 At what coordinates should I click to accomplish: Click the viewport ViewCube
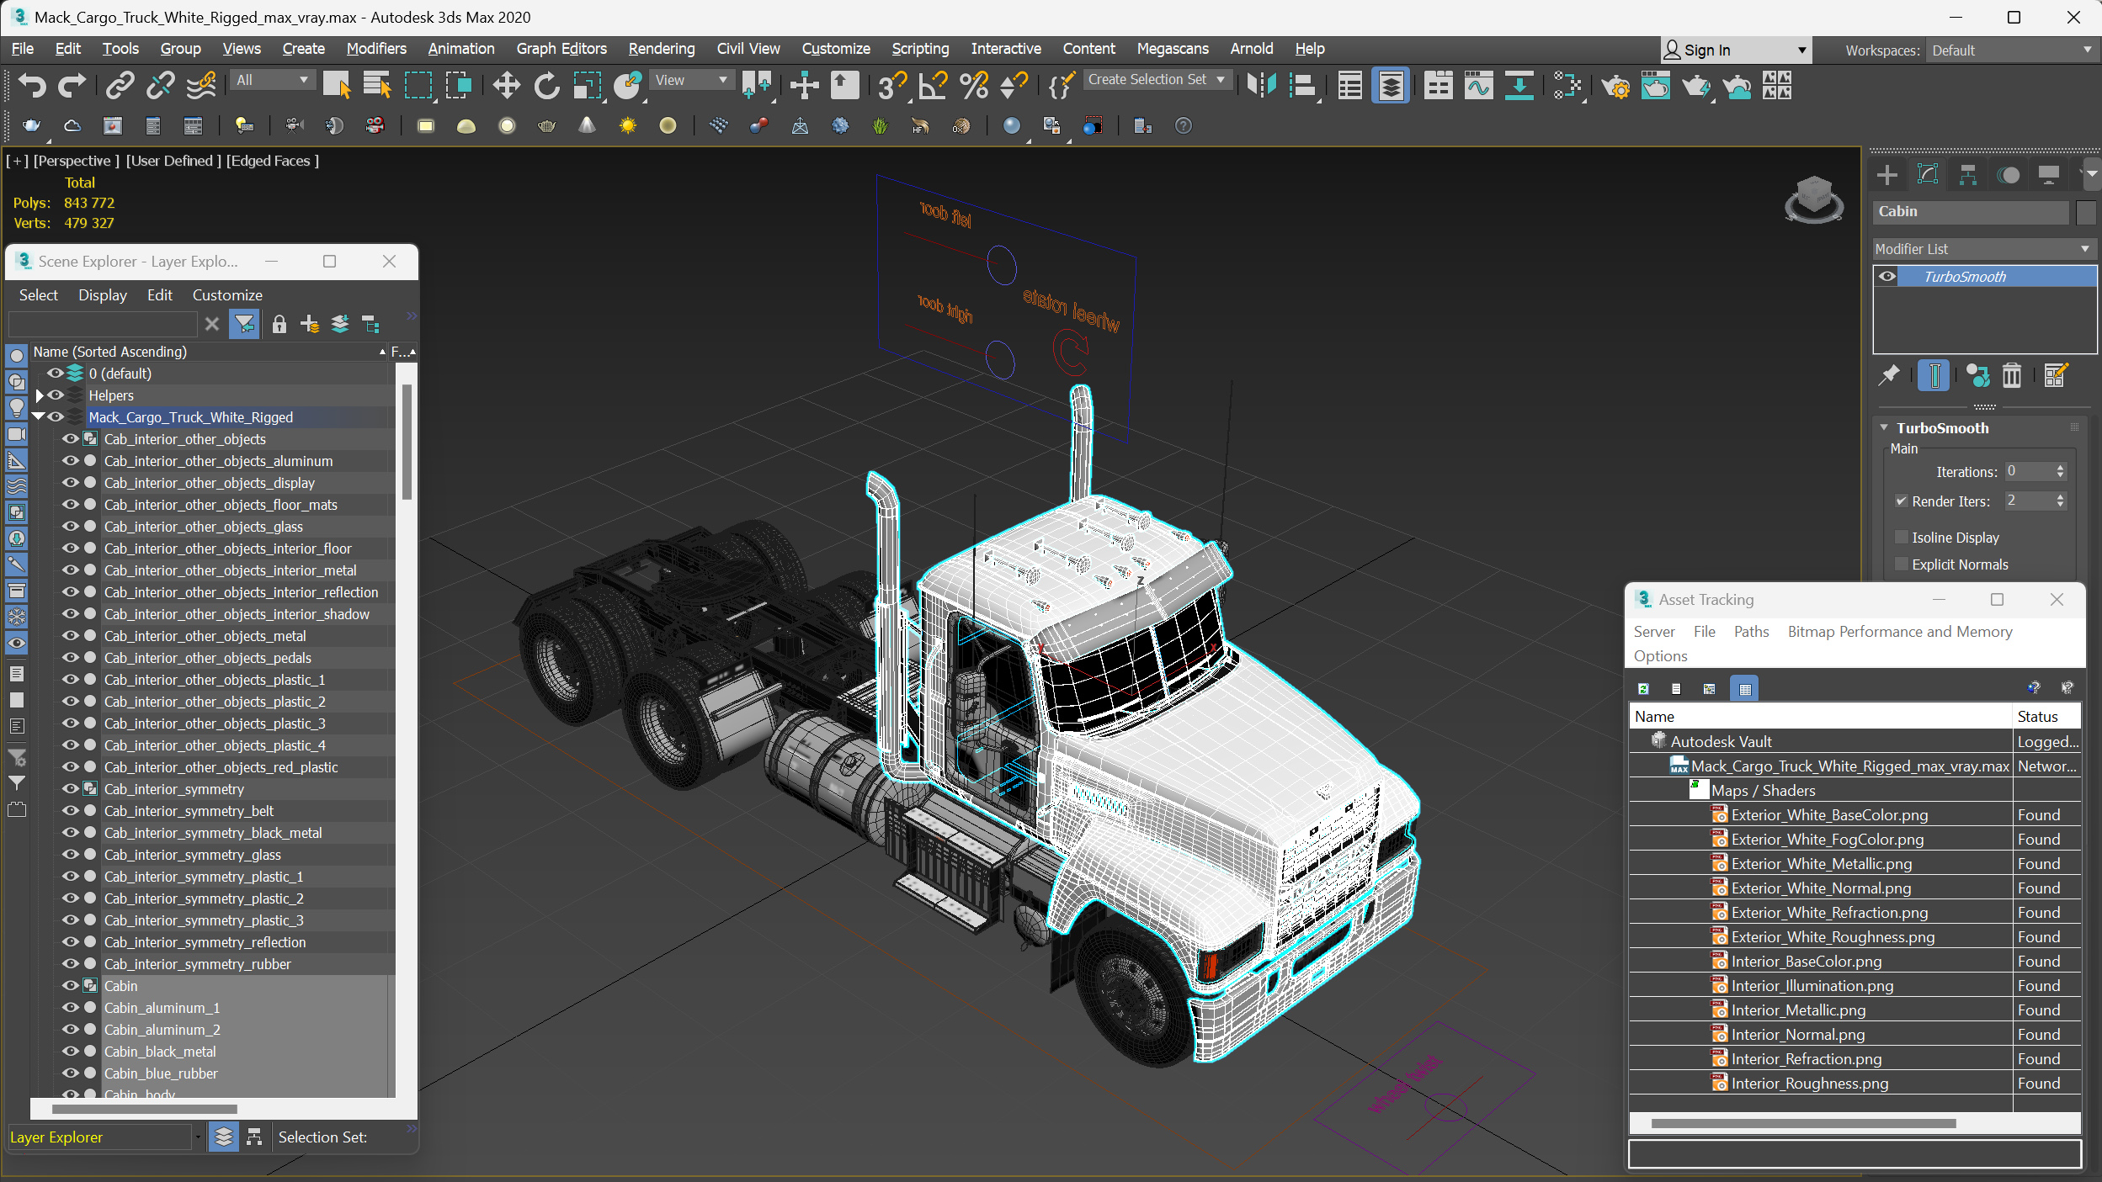pyautogui.click(x=1813, y=199)
